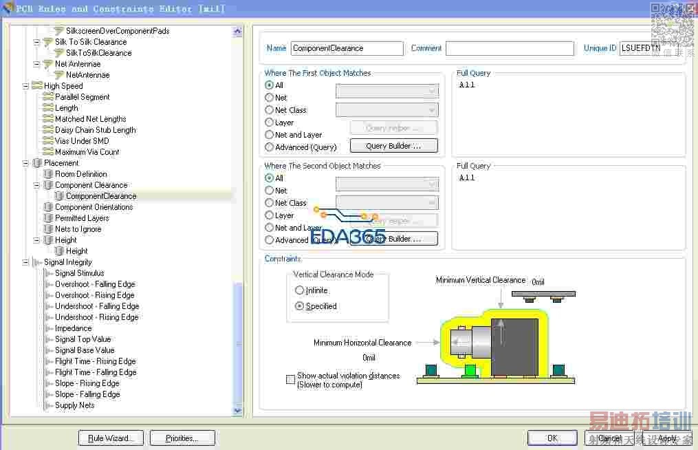Set vertical clearance mode to Specified
The width and height of the screenshot is (698, 450).
click(299, 306)
